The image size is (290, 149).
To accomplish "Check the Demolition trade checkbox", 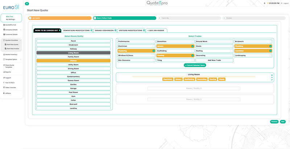I will click(192, 42).
